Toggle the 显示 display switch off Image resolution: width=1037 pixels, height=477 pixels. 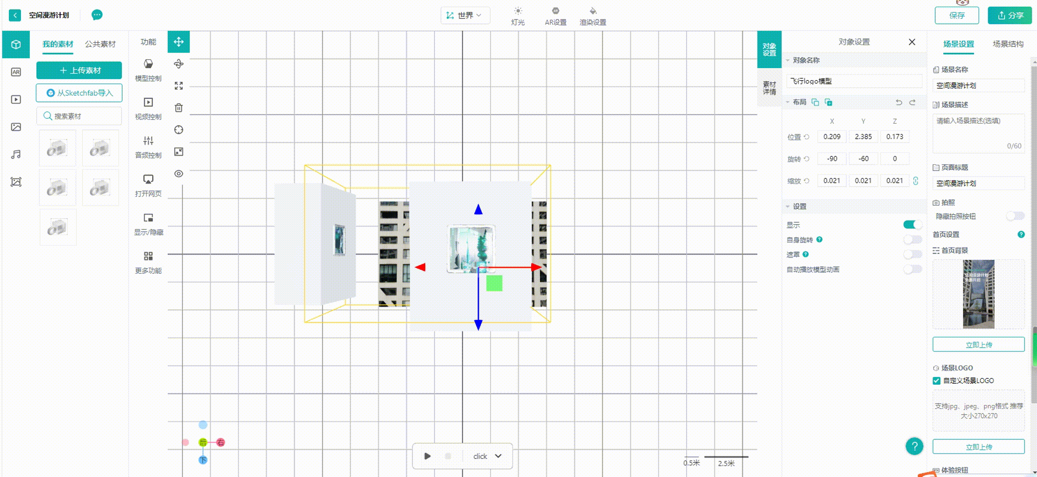pyautogui.click(x=912, y=225)
